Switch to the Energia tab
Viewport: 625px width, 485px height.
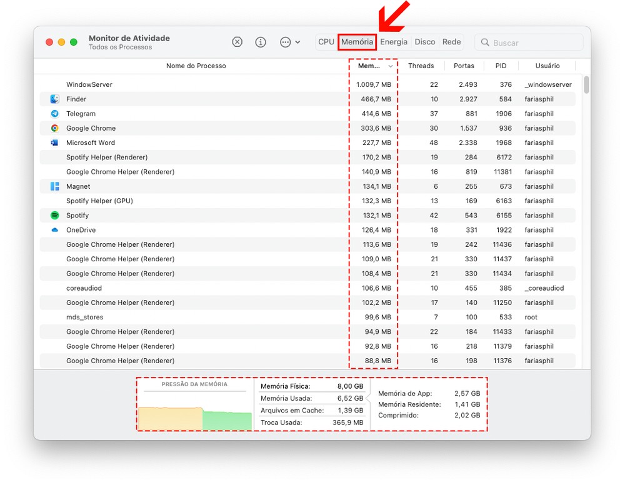coord(394,42)
